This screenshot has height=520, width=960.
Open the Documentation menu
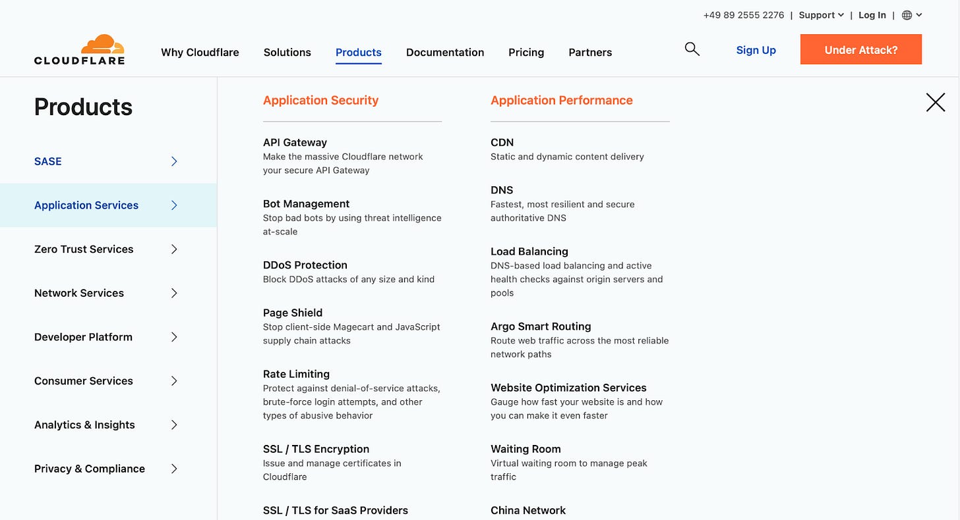tap(444, 52)
